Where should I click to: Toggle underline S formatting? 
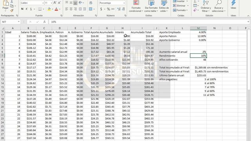click(31, 9)
